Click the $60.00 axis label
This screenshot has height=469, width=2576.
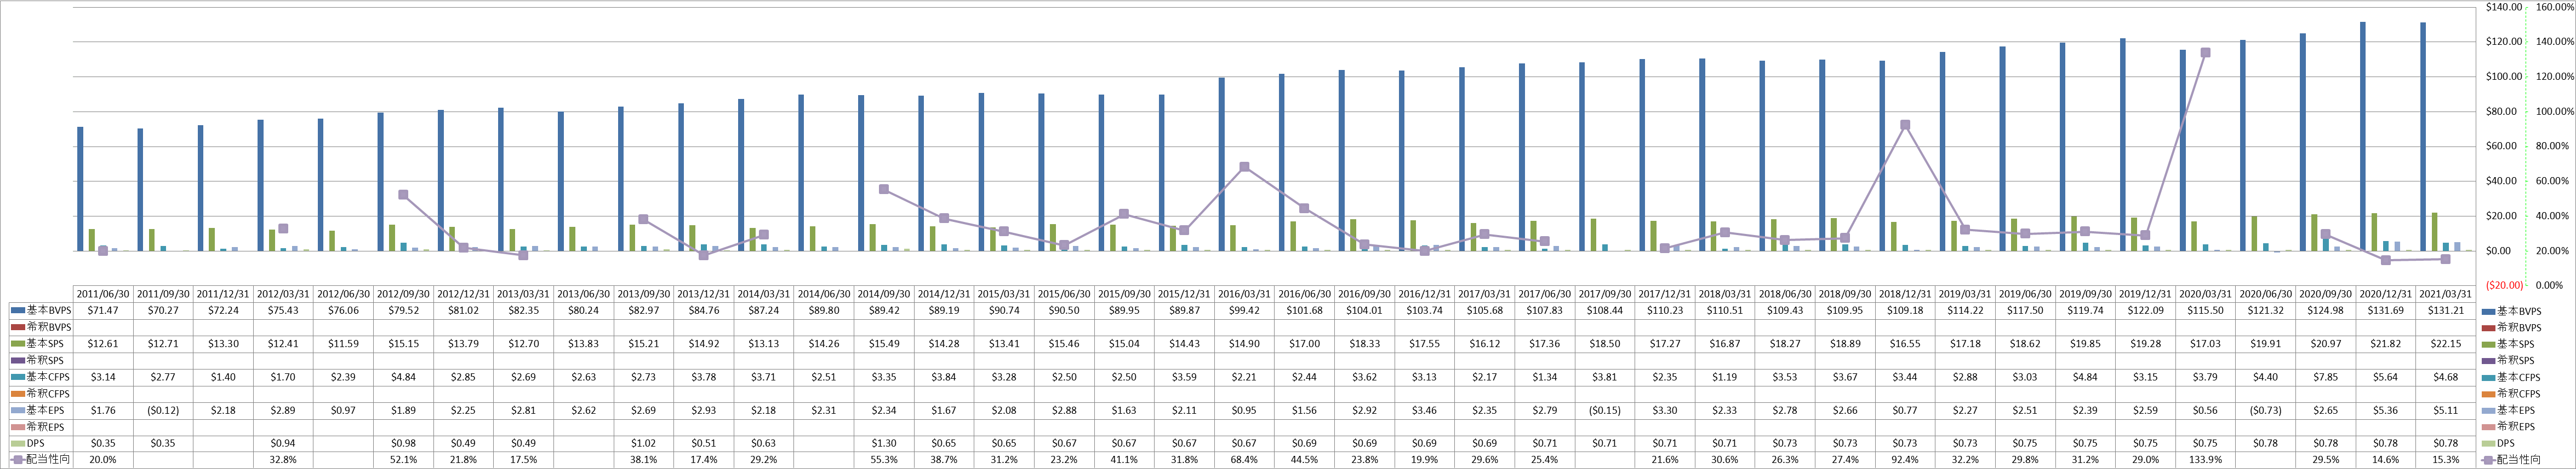[x=2500, y=146]
